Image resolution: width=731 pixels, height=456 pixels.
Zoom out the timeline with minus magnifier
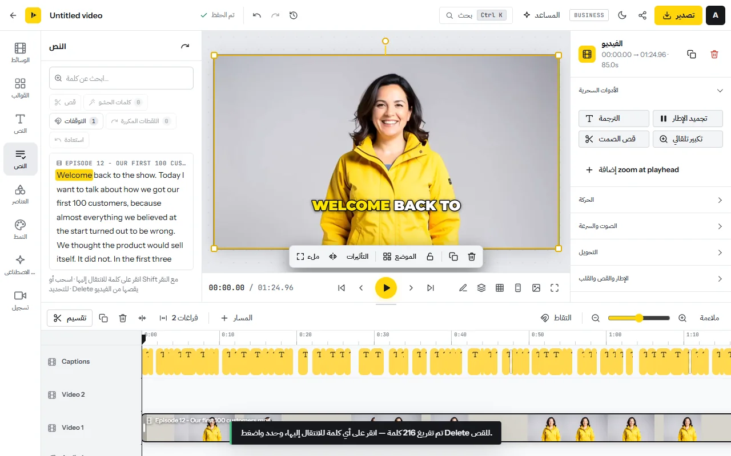coord(596,318)
